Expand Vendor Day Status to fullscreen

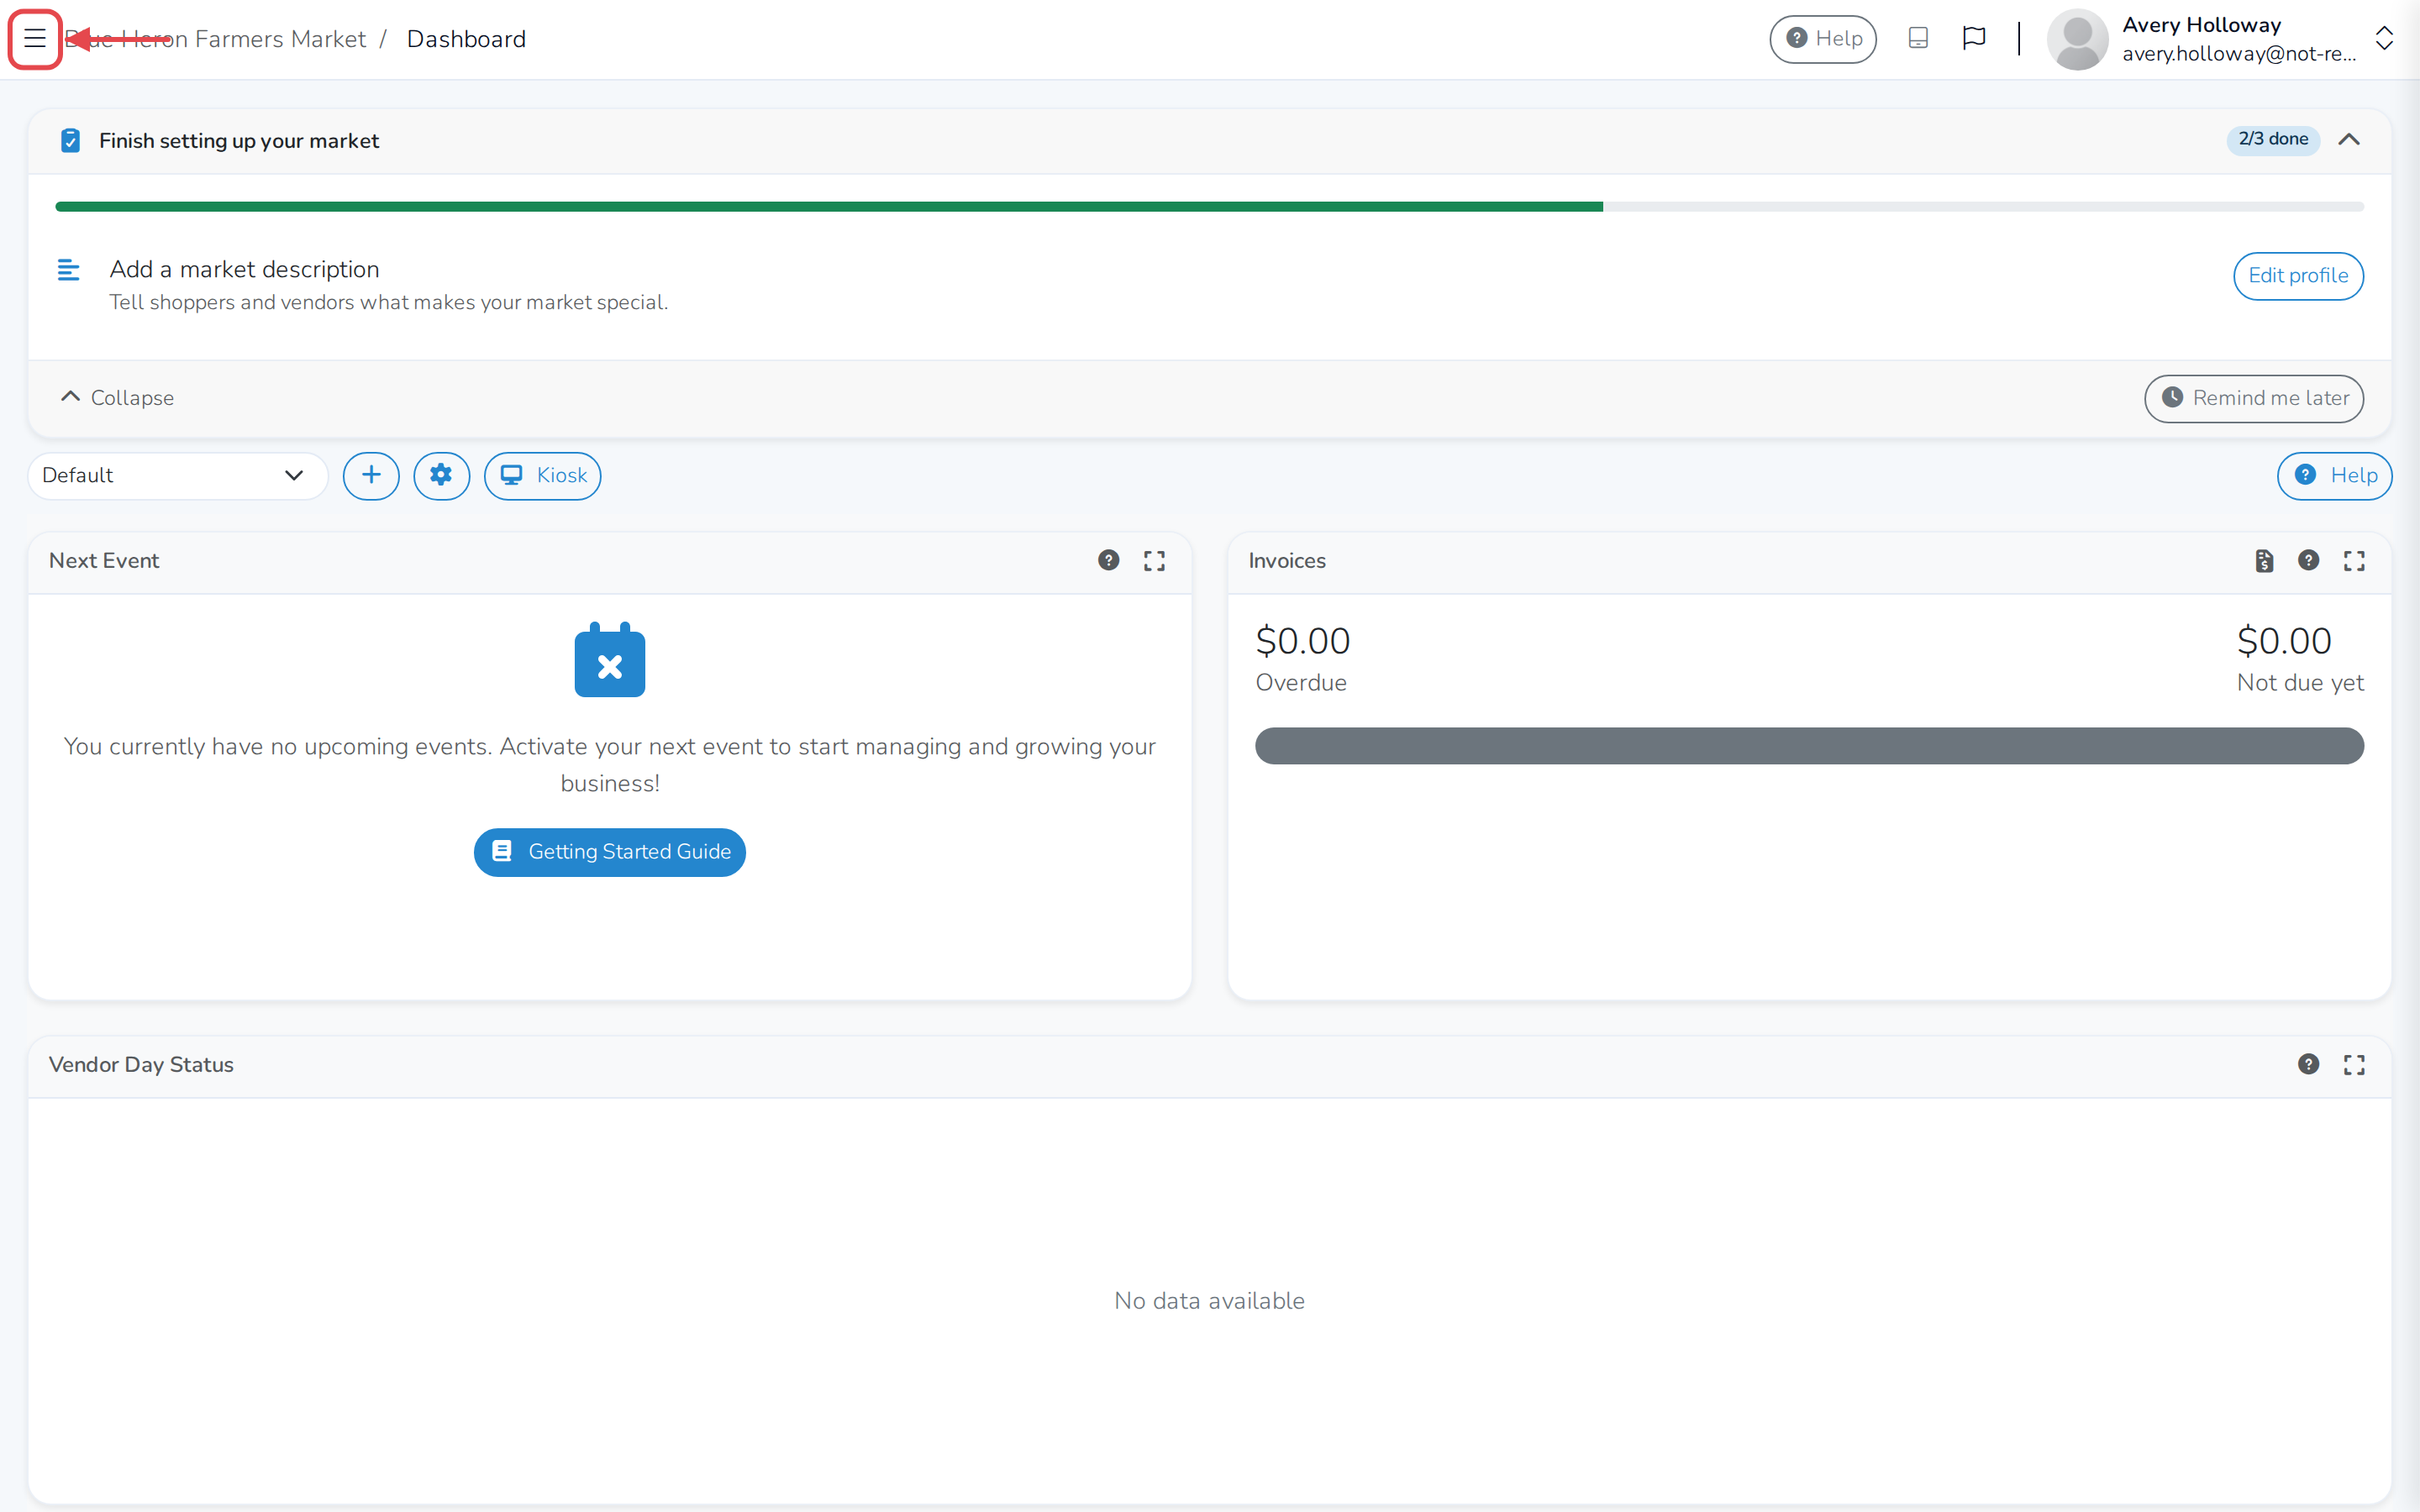(2354, 1065)
